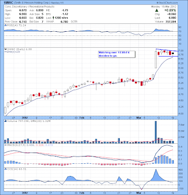
Task: Click the Last price value 6.800
Action: (173, 18)
